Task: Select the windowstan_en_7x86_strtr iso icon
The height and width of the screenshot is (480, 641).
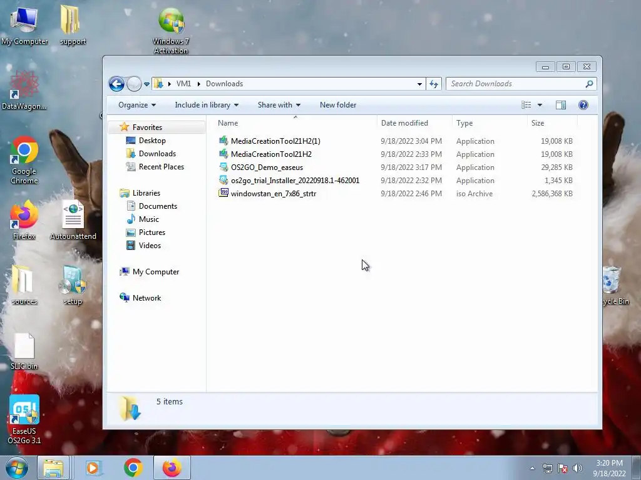Action: pos(223,193)
